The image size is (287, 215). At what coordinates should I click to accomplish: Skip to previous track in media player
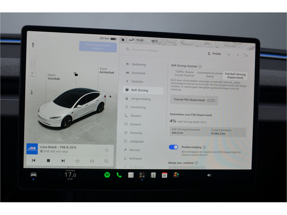34,160
